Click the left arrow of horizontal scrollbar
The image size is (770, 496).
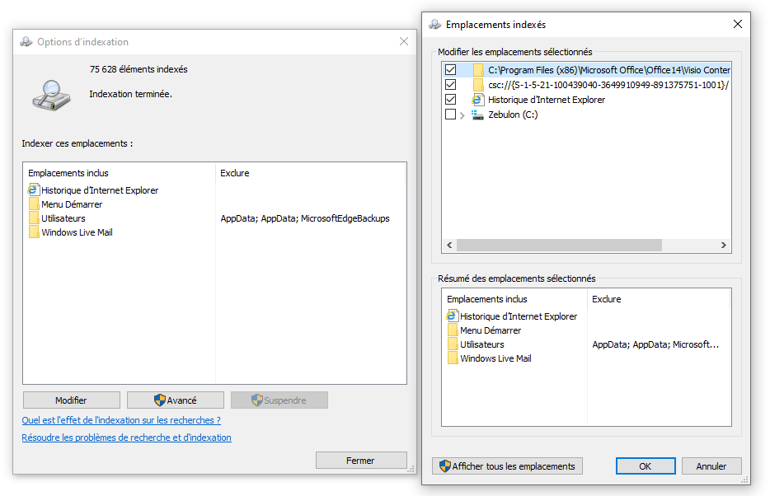pos(449,246)
